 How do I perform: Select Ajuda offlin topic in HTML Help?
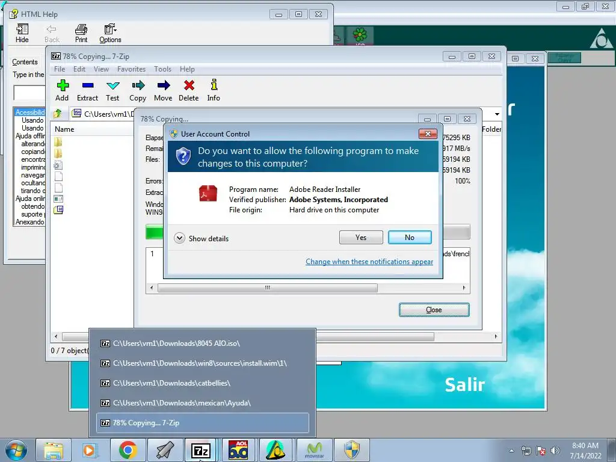coord(30,136)
